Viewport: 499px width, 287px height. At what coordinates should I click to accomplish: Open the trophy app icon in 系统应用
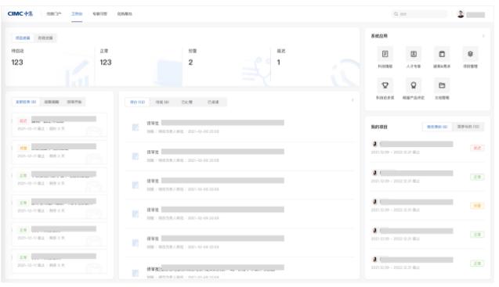[385, 85]
